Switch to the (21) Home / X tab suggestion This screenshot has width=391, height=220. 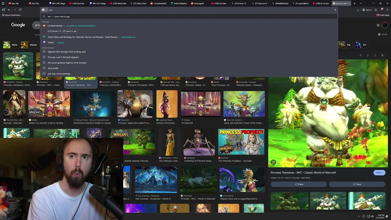(189, 31)
